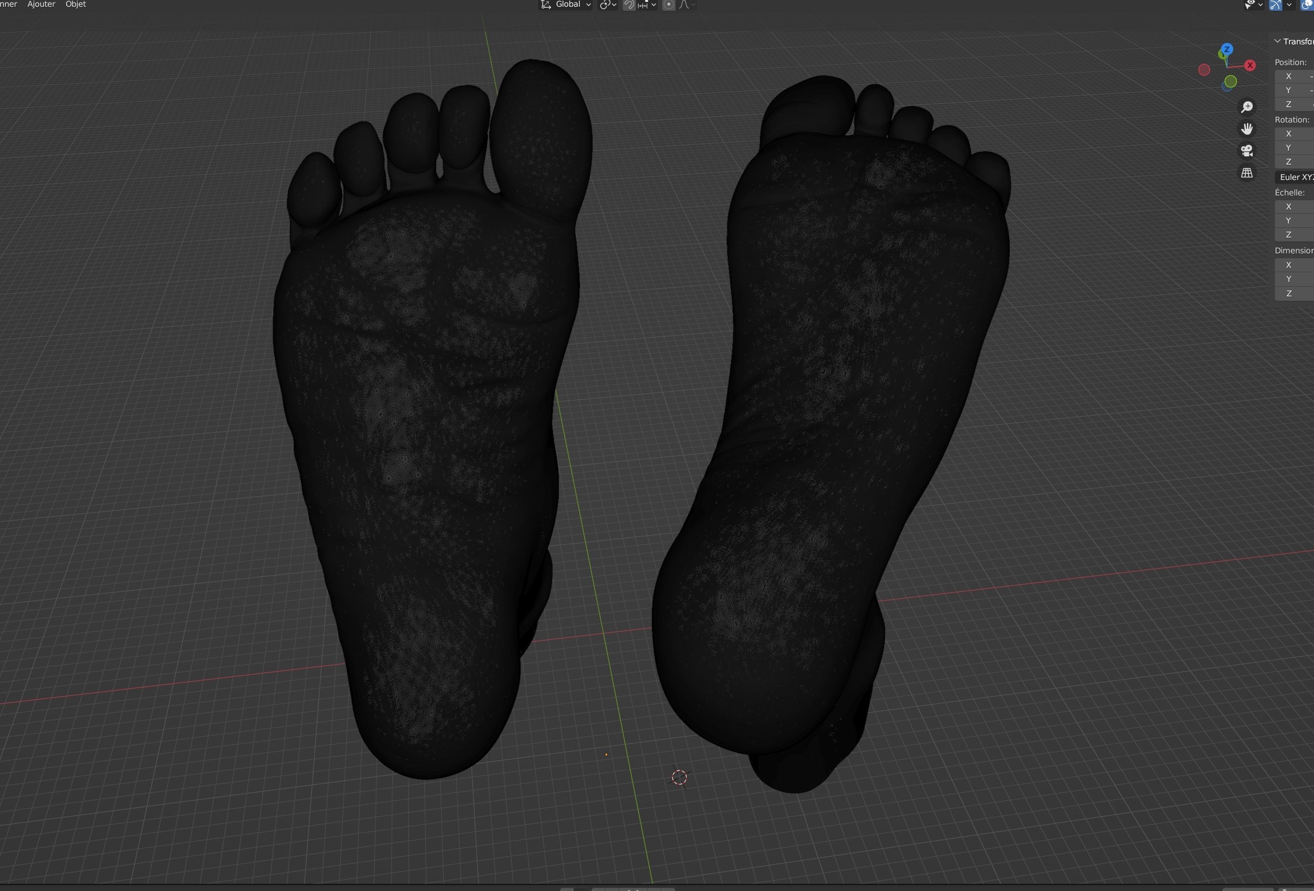Click the Échelle: label text
Image resolution: width=1314 pixels, height=891 pixels.
[x=1290, y=193]
